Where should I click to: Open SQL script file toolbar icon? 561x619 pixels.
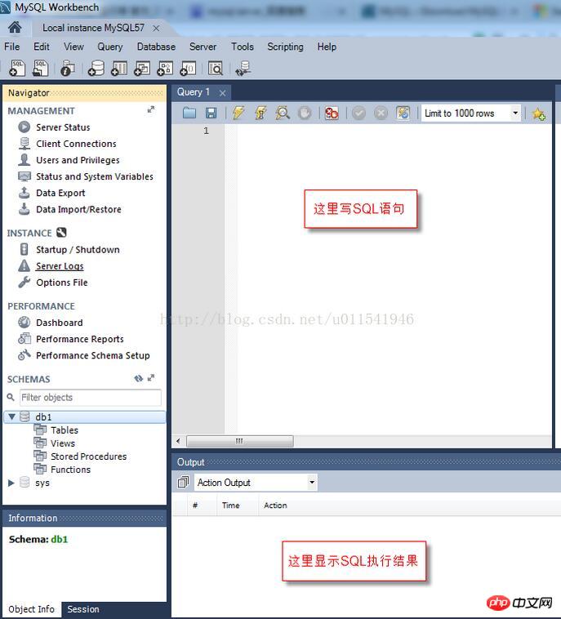[40, 69]
